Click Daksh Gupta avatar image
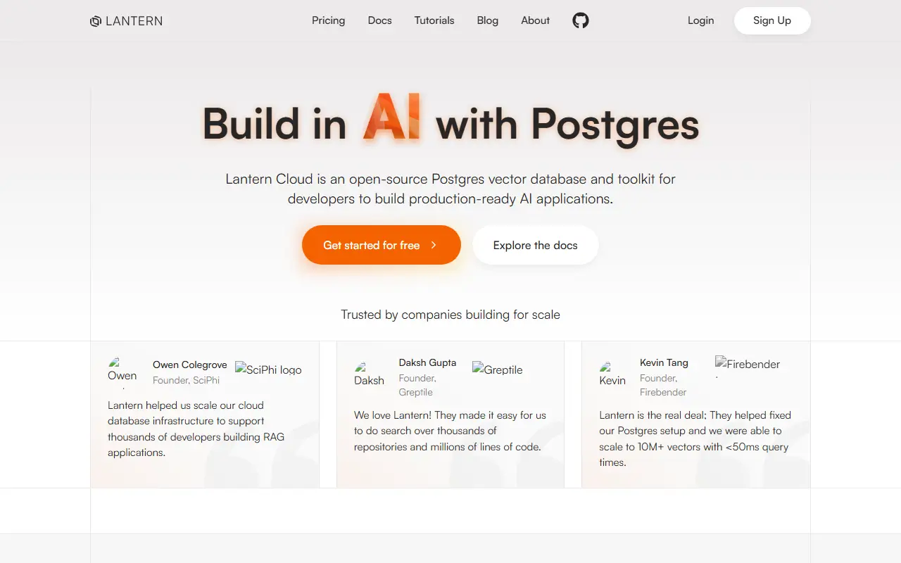901x563 pixels. [369, 374]
